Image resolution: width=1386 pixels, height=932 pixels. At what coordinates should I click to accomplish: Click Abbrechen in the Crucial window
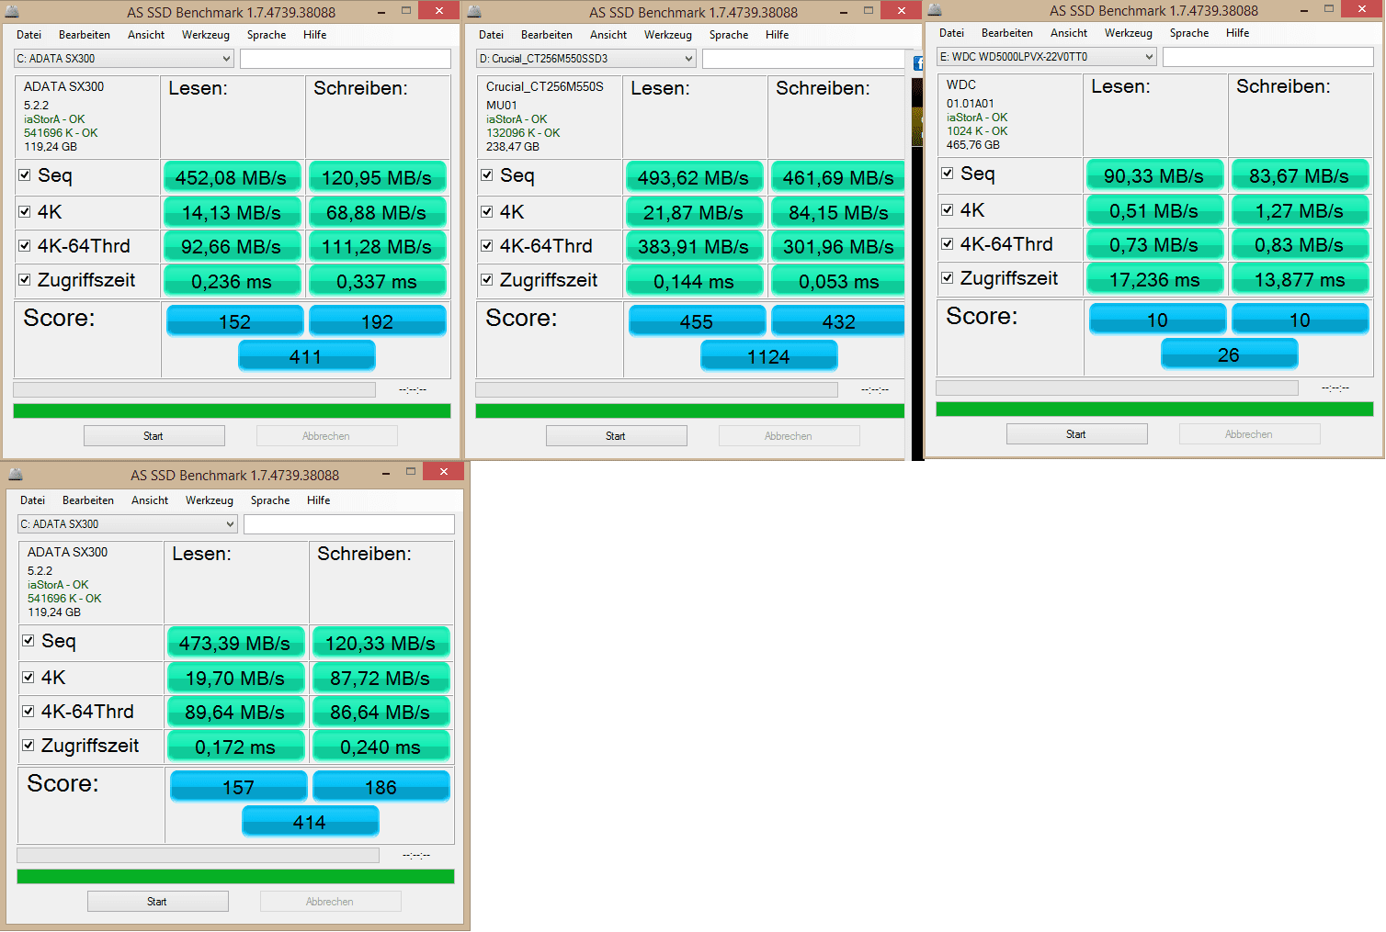(x=789, y=436)
